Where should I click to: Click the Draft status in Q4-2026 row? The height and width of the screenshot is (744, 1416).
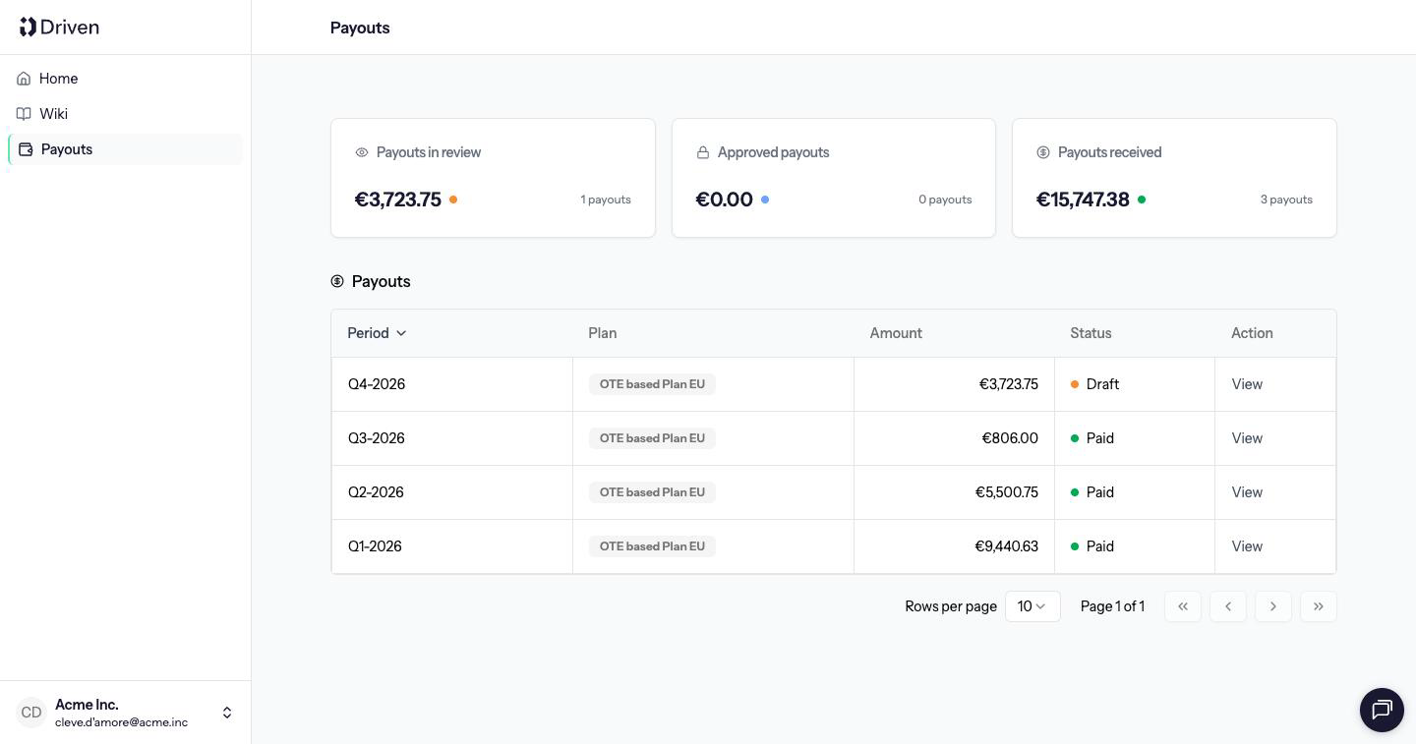click(1094, 384)
